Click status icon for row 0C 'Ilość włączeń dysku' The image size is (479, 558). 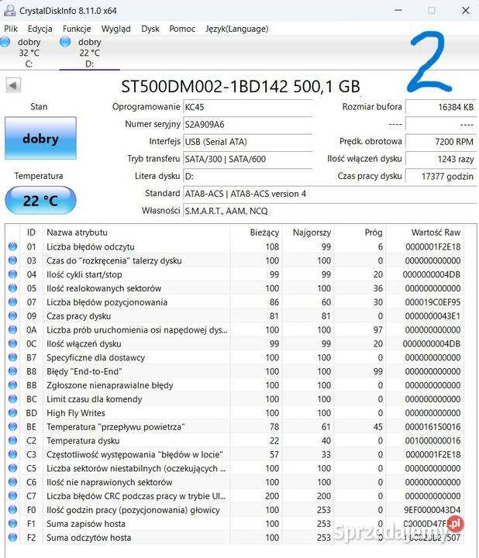(13, 343)
